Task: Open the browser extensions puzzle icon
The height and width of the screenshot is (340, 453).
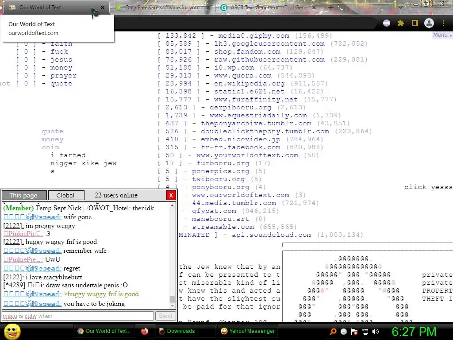Action: pos(401,23)
